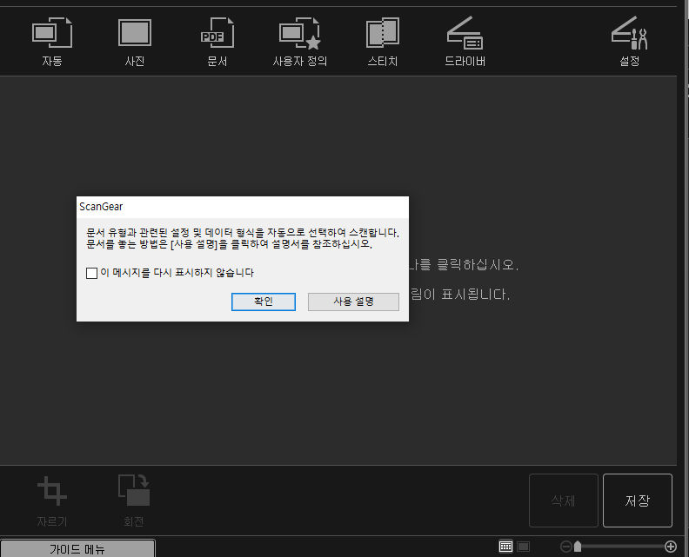The width and height of the screenshot is (689, 557).
Task: Choose the 사진 photo scan icon
Action: click(x=135, y=42)
